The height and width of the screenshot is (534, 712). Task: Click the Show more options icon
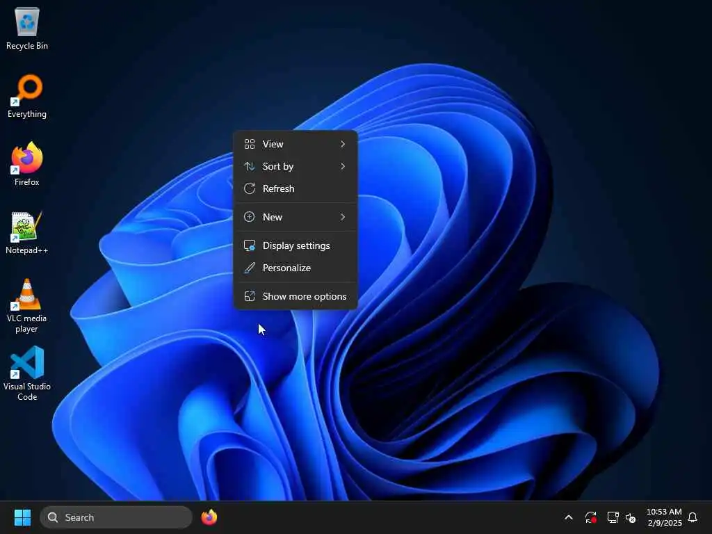tap(250, 296)
